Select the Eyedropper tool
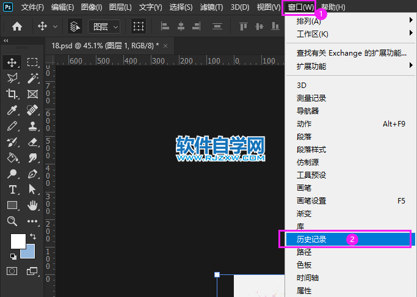The width and height of the screenshot is (417, 297). click(12, 110)
